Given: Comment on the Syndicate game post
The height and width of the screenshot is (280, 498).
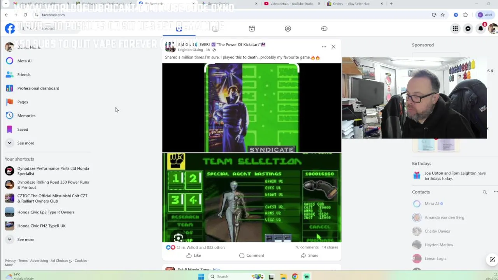Looking at the screenshot, I should click(x=252, y=255).
